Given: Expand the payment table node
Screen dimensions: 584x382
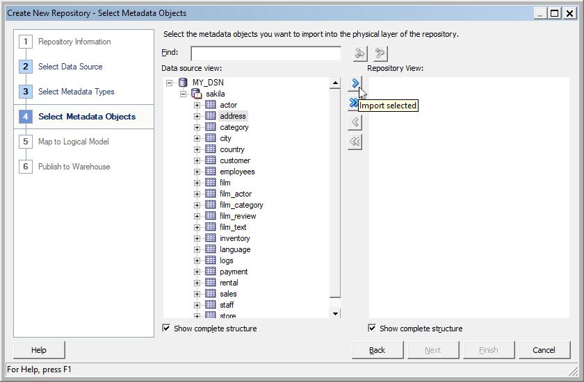Looking at the screenshot, I should (x=197, y=272).
